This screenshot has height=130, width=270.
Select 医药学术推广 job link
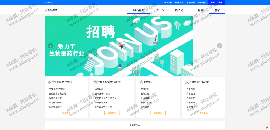[x=55, y=107]
